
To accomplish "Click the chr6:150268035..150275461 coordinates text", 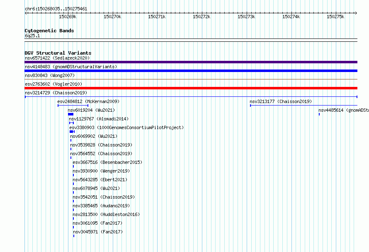I will (x=56, y=9).
